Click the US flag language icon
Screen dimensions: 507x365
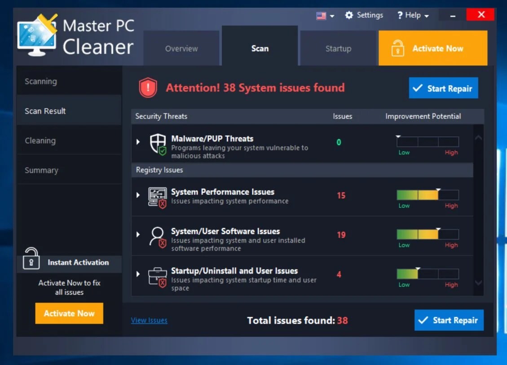pyautogui.click(x=321, y=16)
